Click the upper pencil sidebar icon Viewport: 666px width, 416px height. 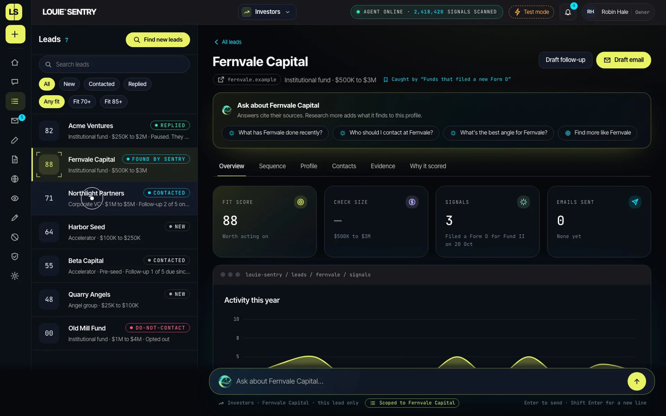pyautogui.click(x=15, y=140)
